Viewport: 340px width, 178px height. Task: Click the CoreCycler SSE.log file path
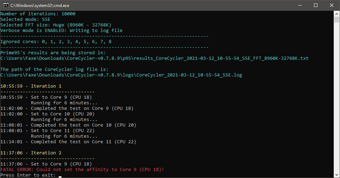121,75
